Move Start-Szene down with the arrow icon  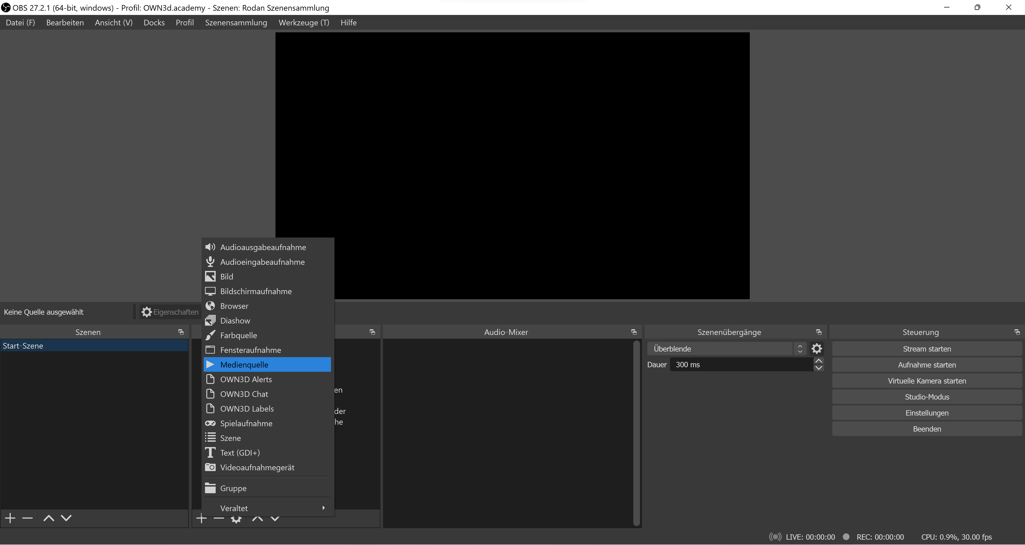(66, 518)
